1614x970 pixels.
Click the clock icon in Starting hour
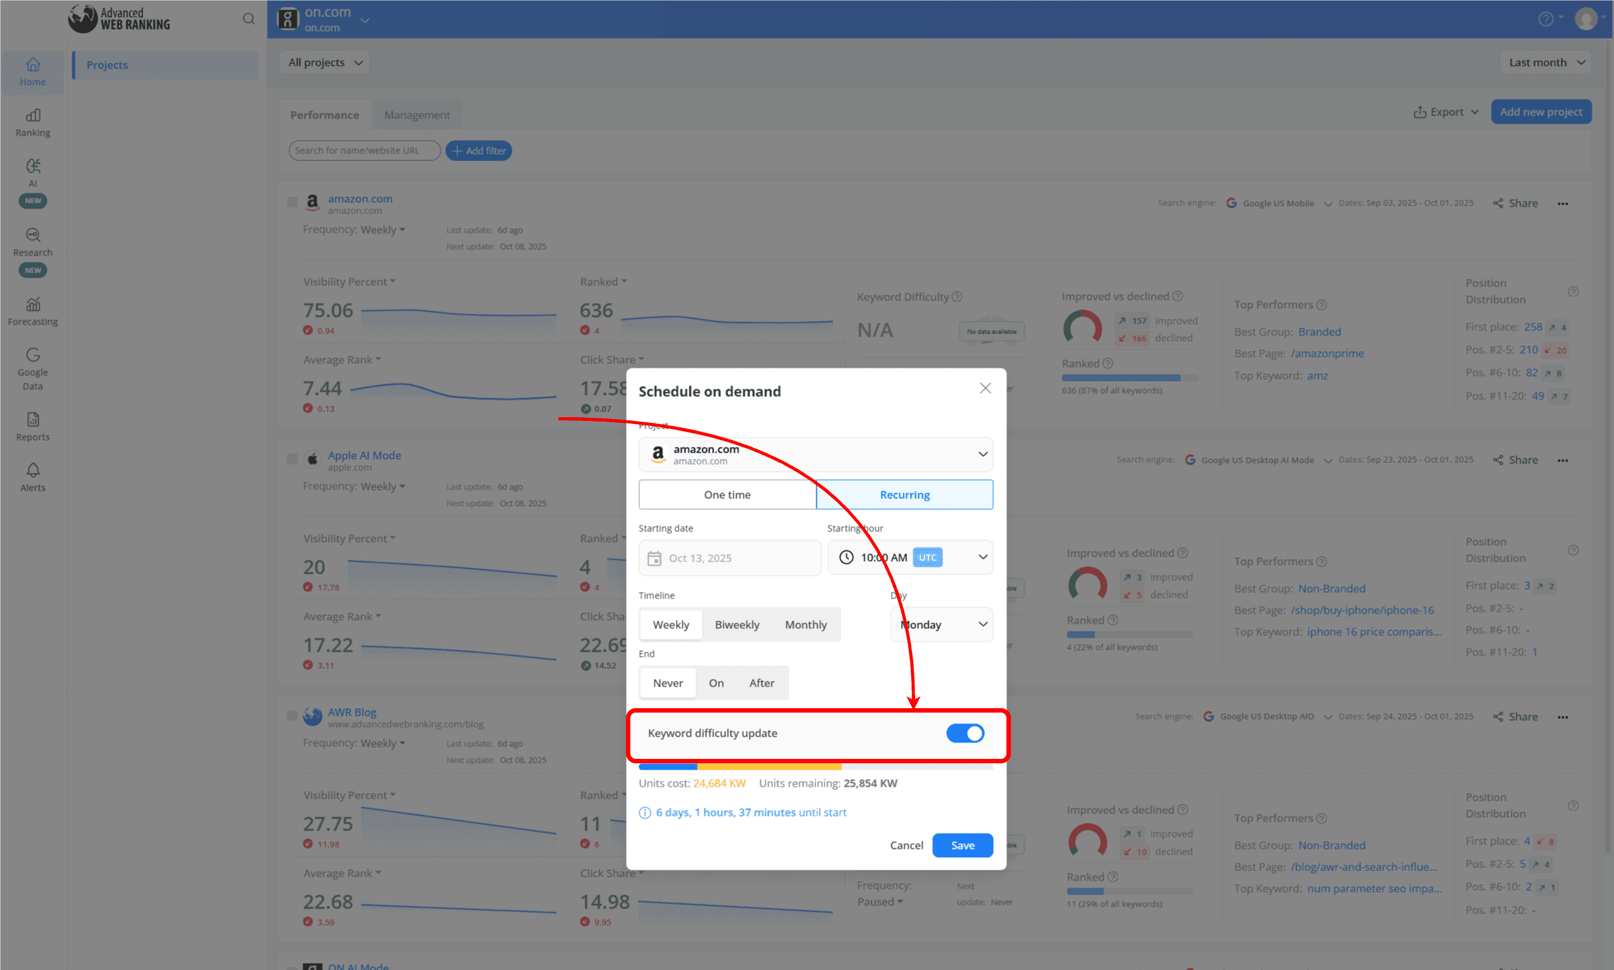(846, 557)
